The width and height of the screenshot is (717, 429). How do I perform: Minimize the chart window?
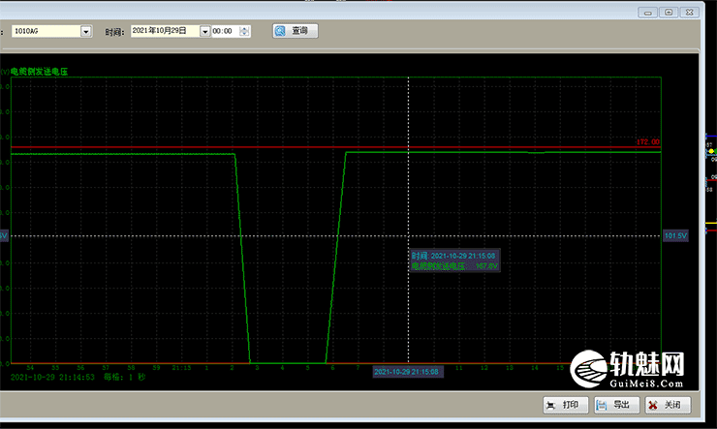click(647, 13)
